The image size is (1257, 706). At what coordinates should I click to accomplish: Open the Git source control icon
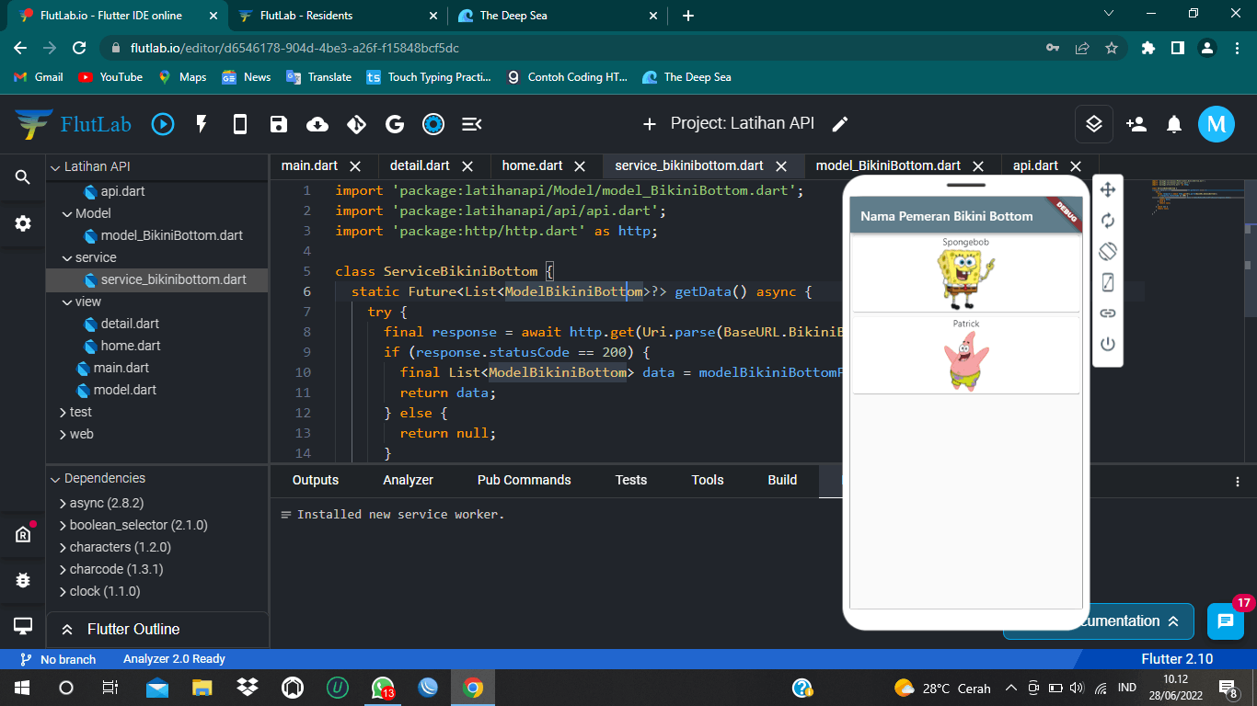356,124
